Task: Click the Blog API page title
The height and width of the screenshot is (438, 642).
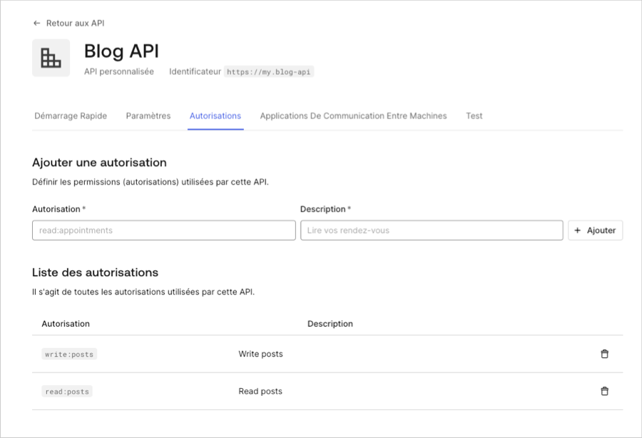Action: (x=121, y=51)
